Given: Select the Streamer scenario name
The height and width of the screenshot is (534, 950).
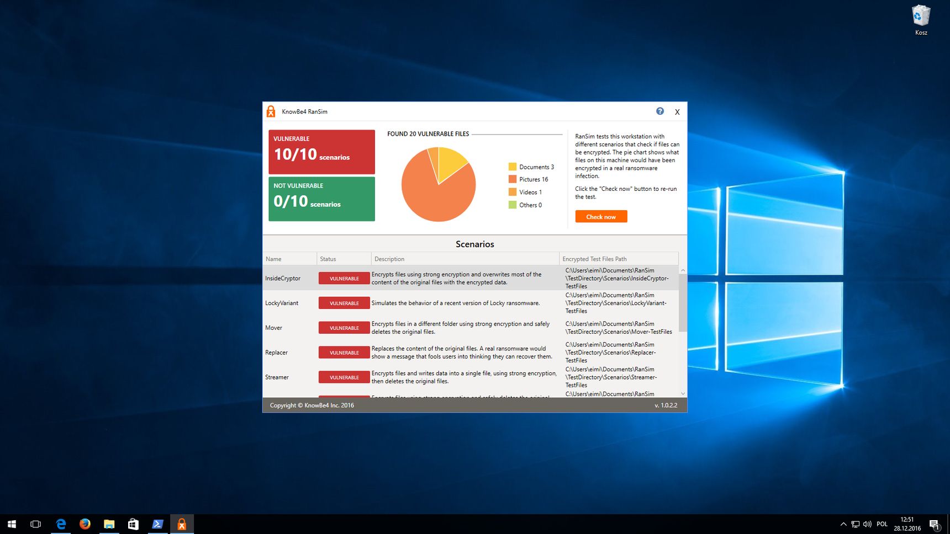Looking at the screenshot, I should (277, 377).
